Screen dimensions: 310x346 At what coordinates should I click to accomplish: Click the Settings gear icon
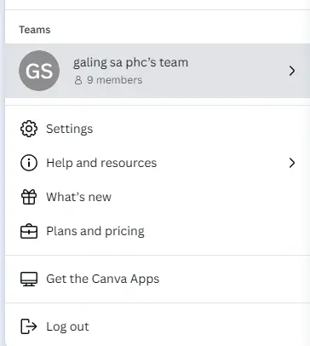29,129
